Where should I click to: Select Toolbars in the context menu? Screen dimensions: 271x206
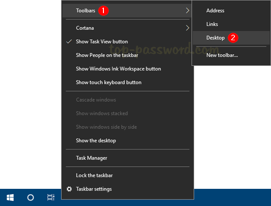click(x=126, y=10)
